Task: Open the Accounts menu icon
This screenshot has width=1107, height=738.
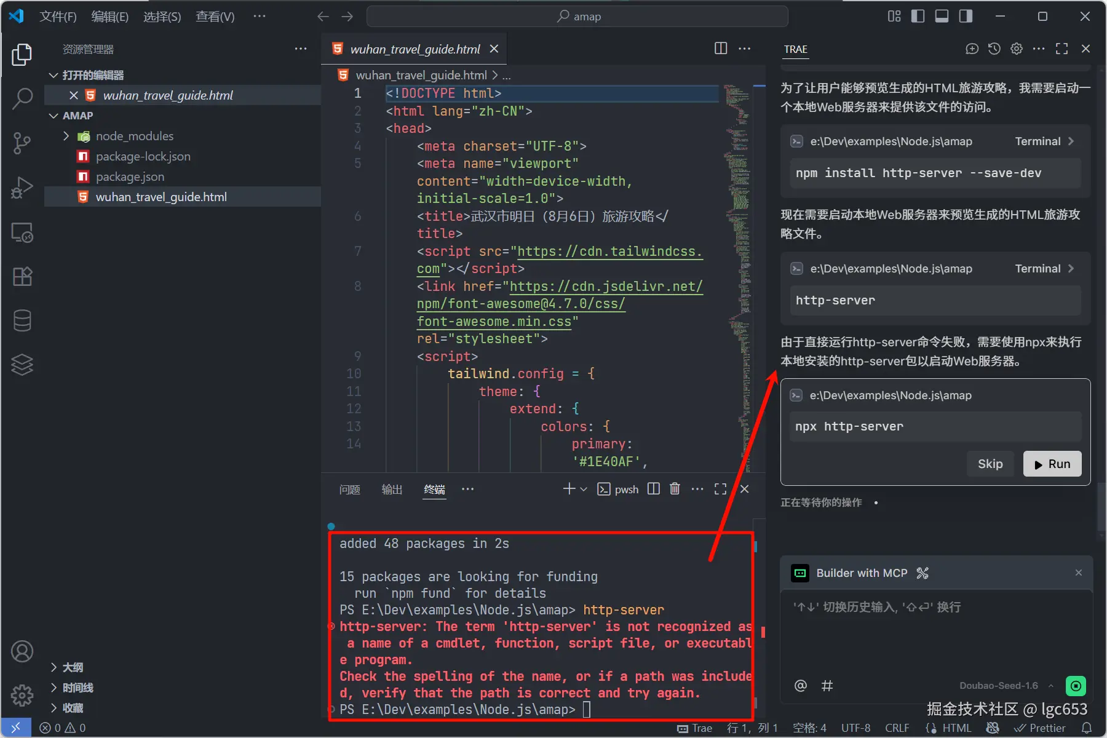Action: 22,651
